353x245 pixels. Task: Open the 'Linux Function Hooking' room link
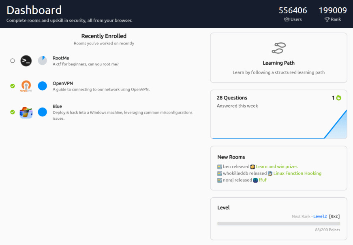coord(297,173)
